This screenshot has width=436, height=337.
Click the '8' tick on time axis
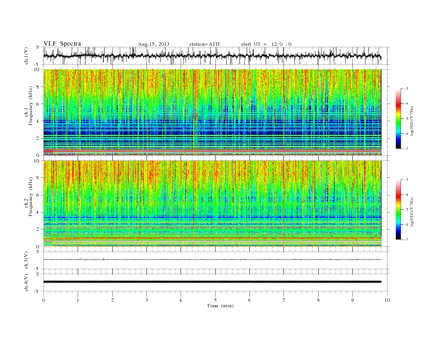[x=318, y=300]
